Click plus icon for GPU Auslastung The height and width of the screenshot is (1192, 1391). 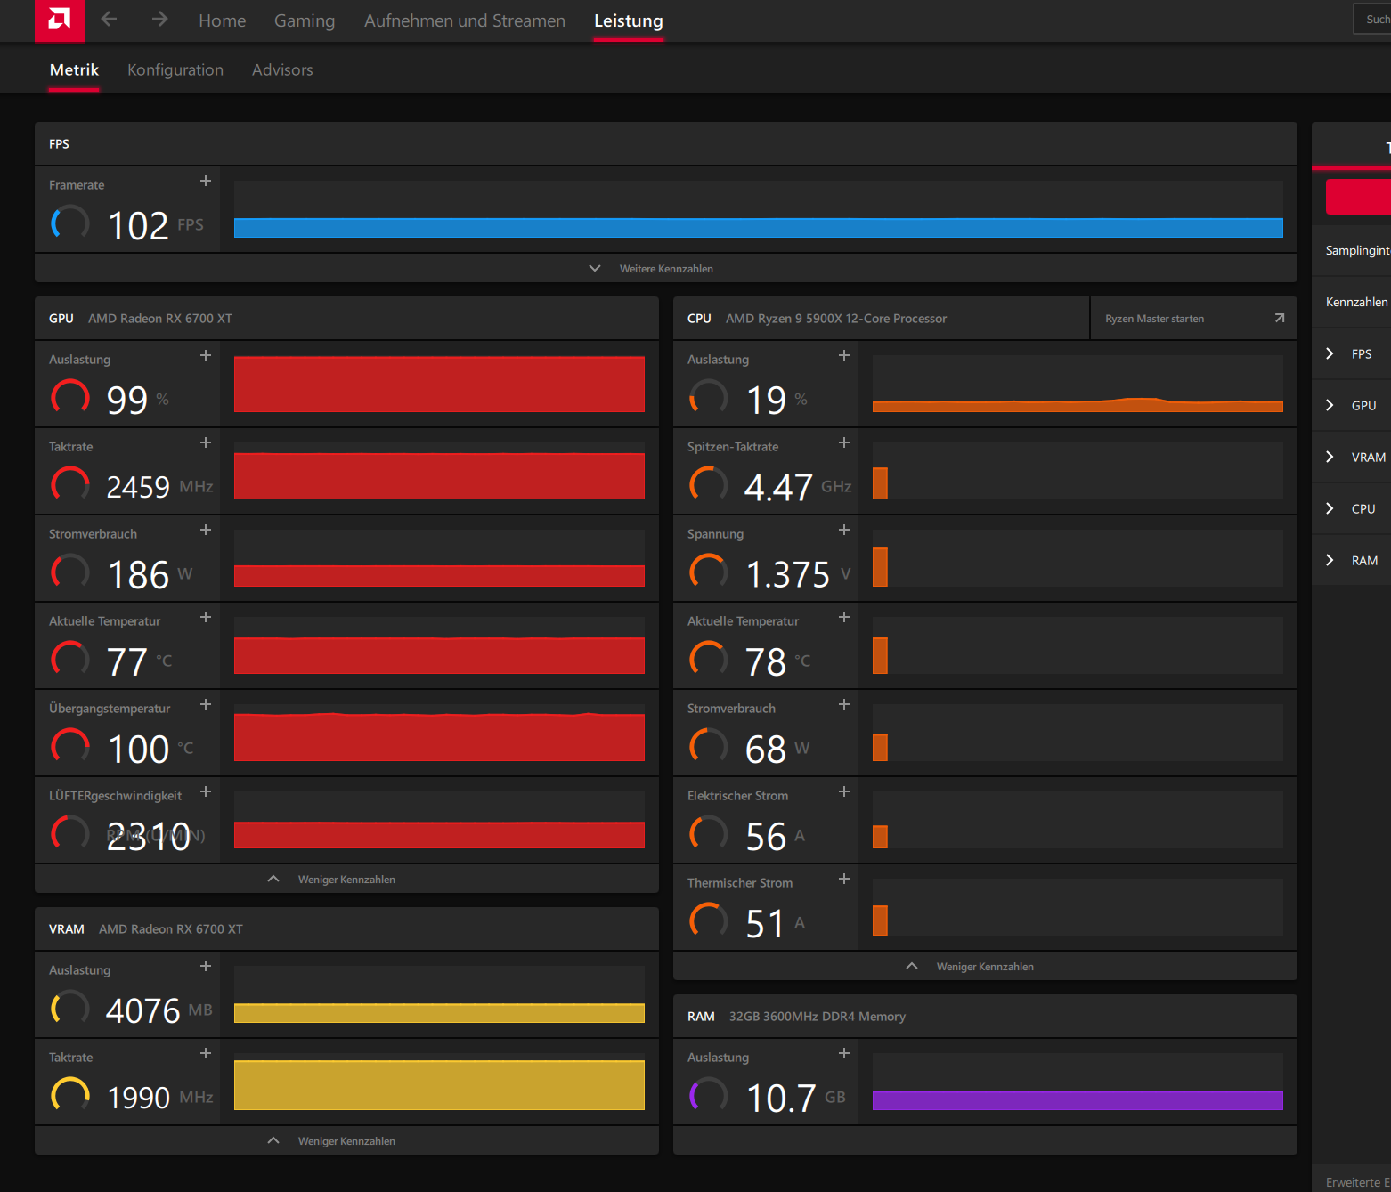(206, 355)
